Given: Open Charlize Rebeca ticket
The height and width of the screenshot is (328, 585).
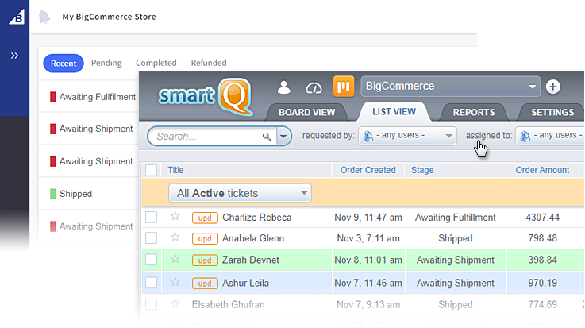Looking at the screenshot, I should click(256, 218).
